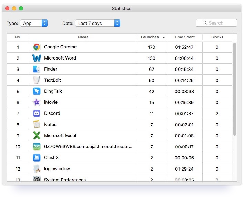The width and height of the screenshot is (244, 201).
Task: Click the 15 launches cell for iMovie
Action: tap(152, 103)
